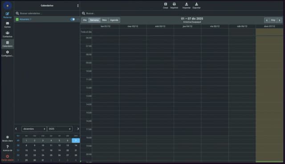Click the Crear new event icon
Image resolution: width=285 pixels, height=164 pixels.
[165, 4]
